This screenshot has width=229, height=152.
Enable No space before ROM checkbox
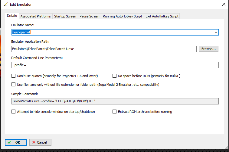tap(114, 76)
